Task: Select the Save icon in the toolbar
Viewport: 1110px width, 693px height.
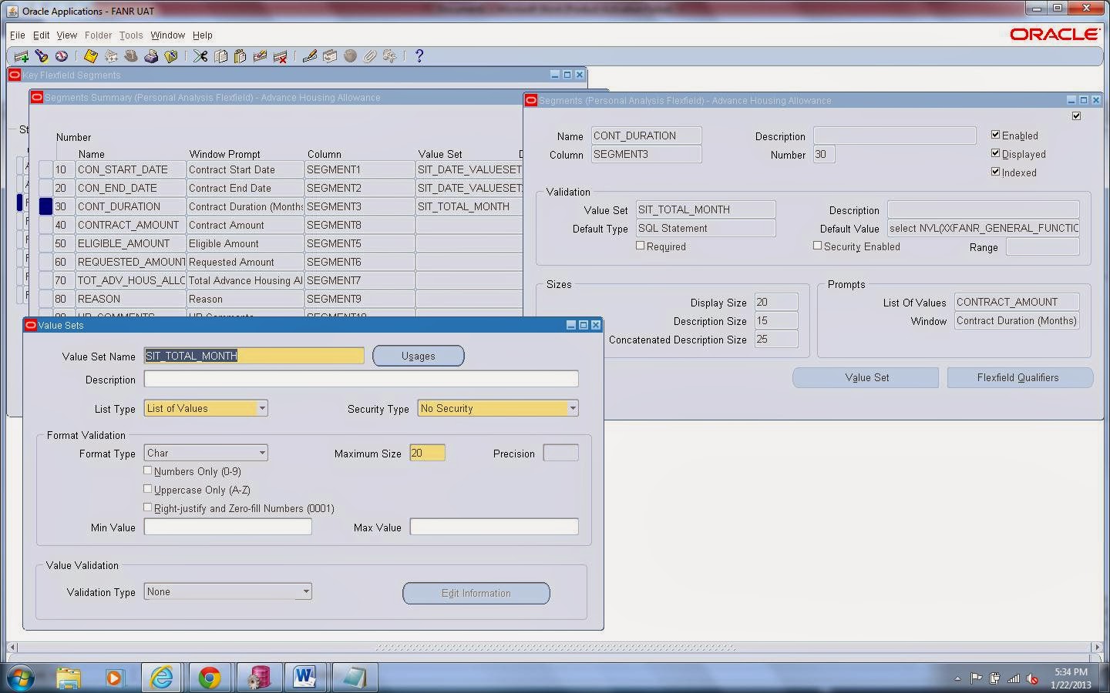Action: [x=90, y=55]
